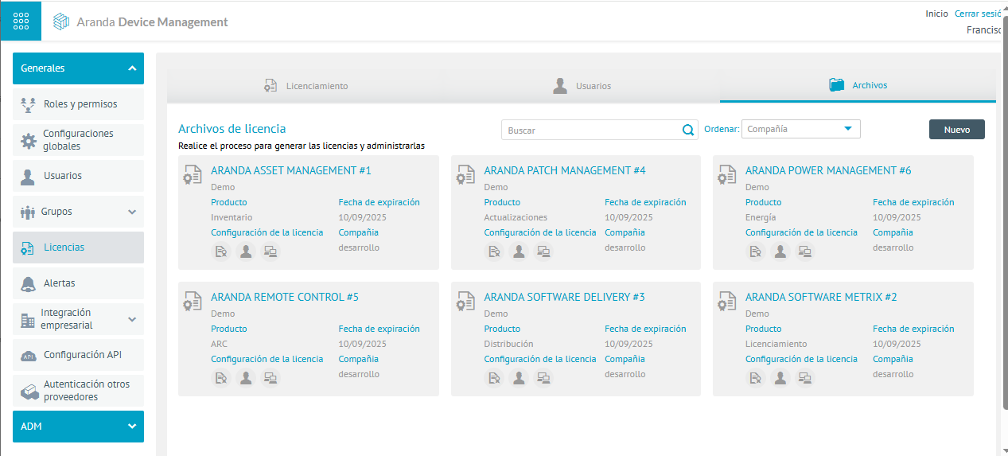Select the Archivos tab
Screen dimensions: 1008x456
[x=858, y=85]
